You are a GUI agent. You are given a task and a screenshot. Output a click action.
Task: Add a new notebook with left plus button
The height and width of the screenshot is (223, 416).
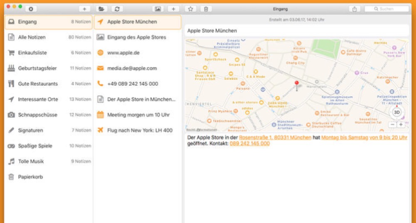[84, 9]
